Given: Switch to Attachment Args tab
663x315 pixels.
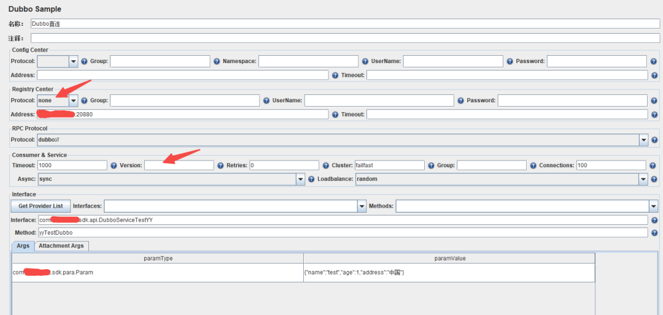Looking at the screenshot, I should pos(61,246).
